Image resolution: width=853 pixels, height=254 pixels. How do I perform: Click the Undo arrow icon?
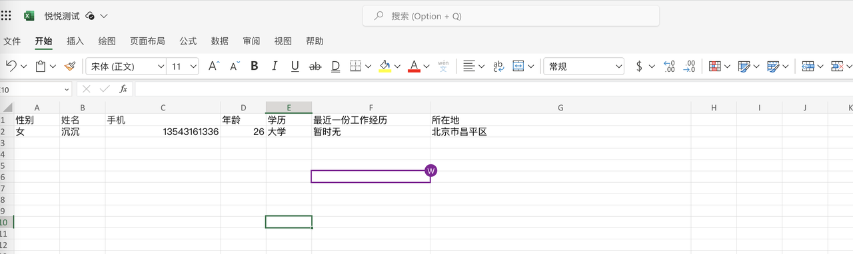click(x=11, y=66)
